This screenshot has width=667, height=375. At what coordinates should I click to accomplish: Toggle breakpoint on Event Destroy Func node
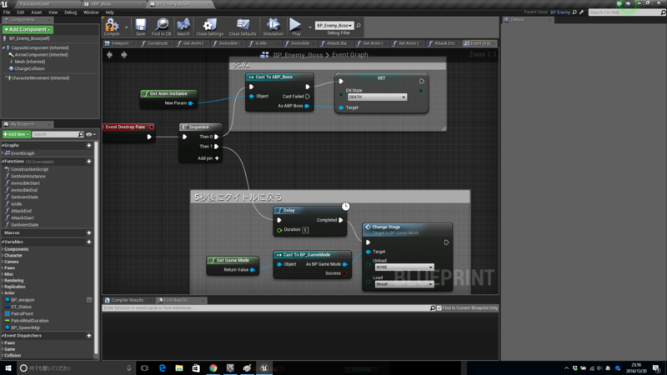point(152,127)
